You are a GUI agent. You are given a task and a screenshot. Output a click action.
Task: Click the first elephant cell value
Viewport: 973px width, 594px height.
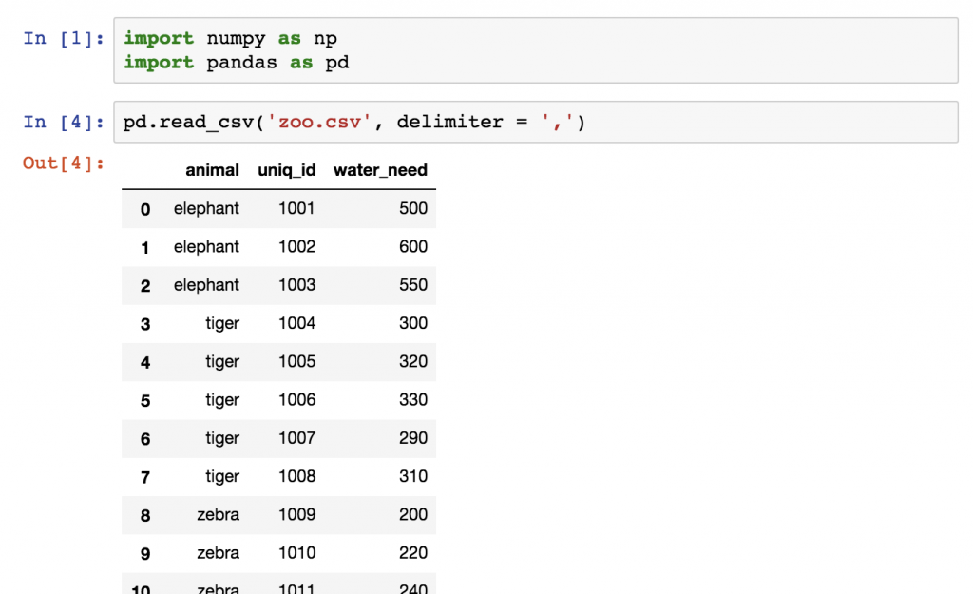pos(206,208)
